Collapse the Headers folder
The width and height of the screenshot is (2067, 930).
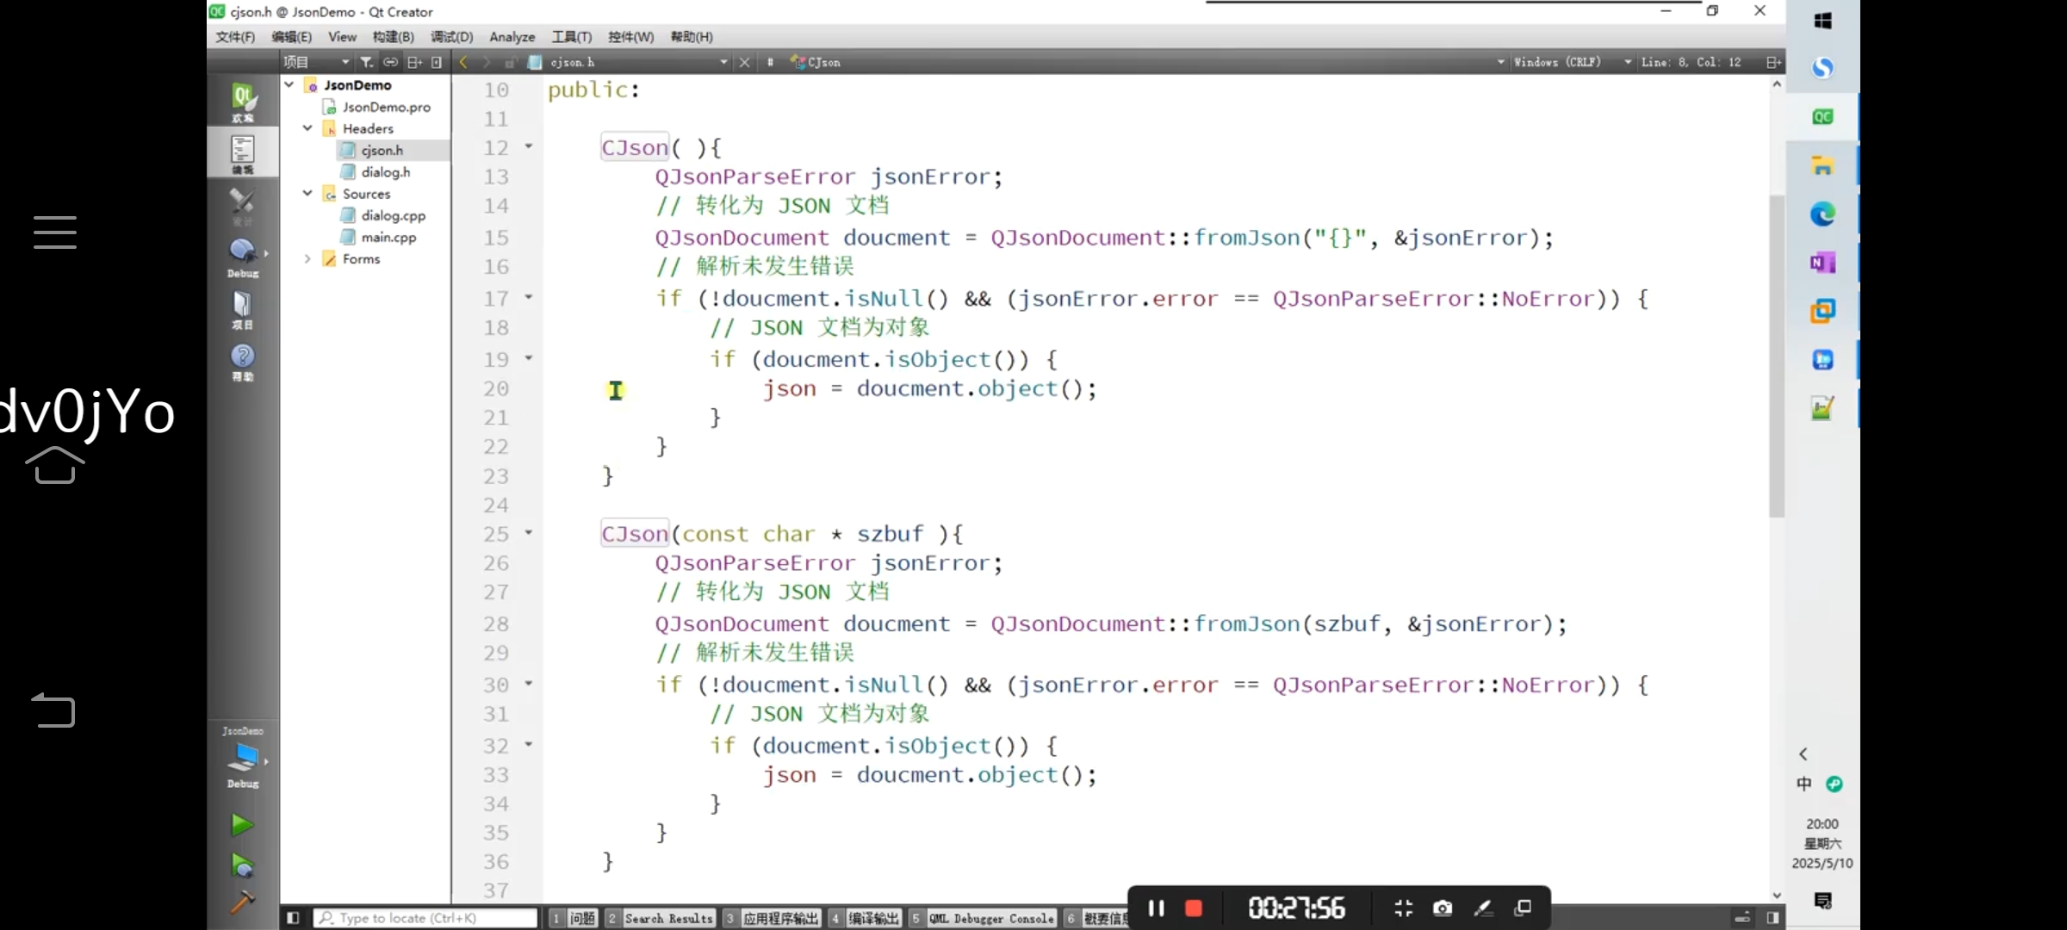coord(307,128)
